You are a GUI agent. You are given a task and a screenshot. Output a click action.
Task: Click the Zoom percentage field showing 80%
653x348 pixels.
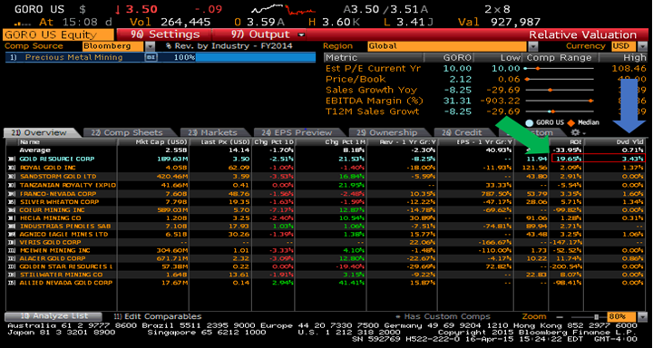point(621,317)
